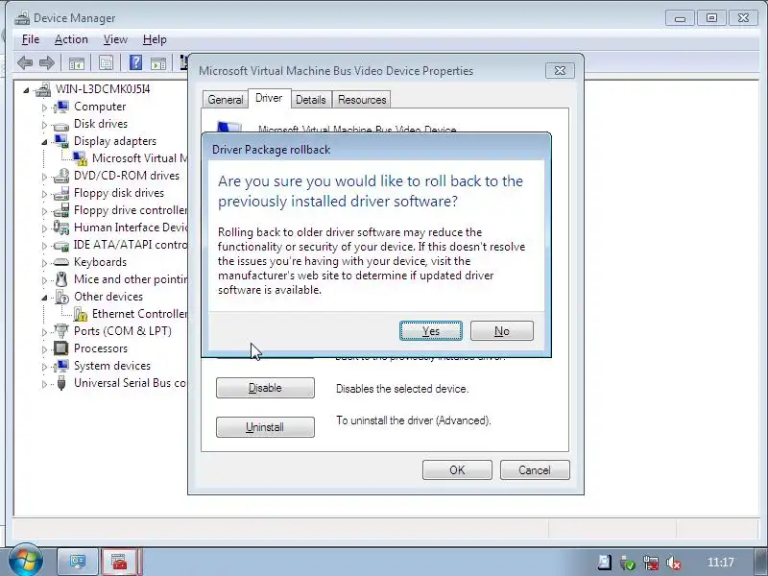
Task: Click the network tray icon with red X
Action: click(x=651, y=563)
